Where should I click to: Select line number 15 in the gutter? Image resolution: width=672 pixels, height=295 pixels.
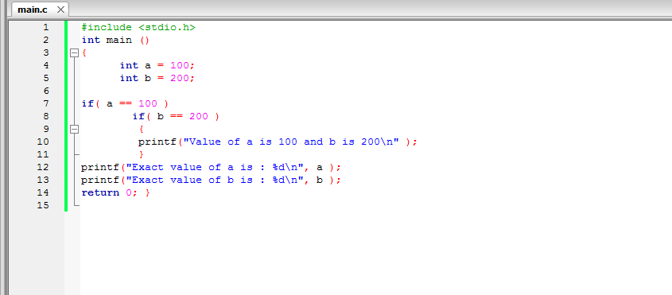click(x=43, y=205)
